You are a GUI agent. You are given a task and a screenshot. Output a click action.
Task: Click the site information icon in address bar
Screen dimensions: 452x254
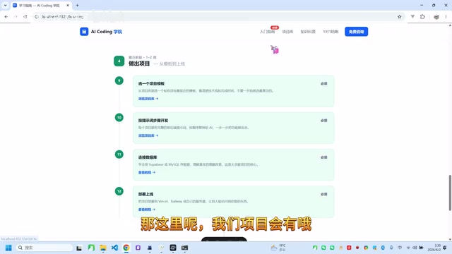(37, 17)
